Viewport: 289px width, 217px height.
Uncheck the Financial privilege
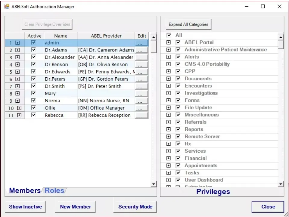178,158
